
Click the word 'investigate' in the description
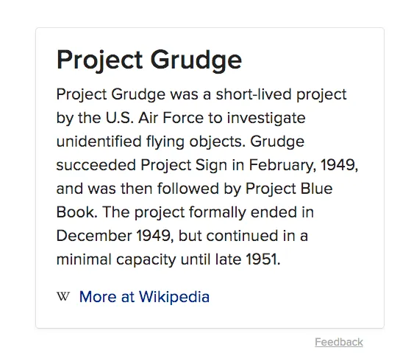pos(266,119)
